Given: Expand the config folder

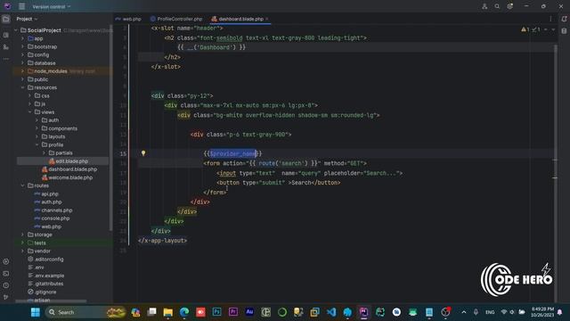Looking at the screenshot, I should click(x=22, y=55).
